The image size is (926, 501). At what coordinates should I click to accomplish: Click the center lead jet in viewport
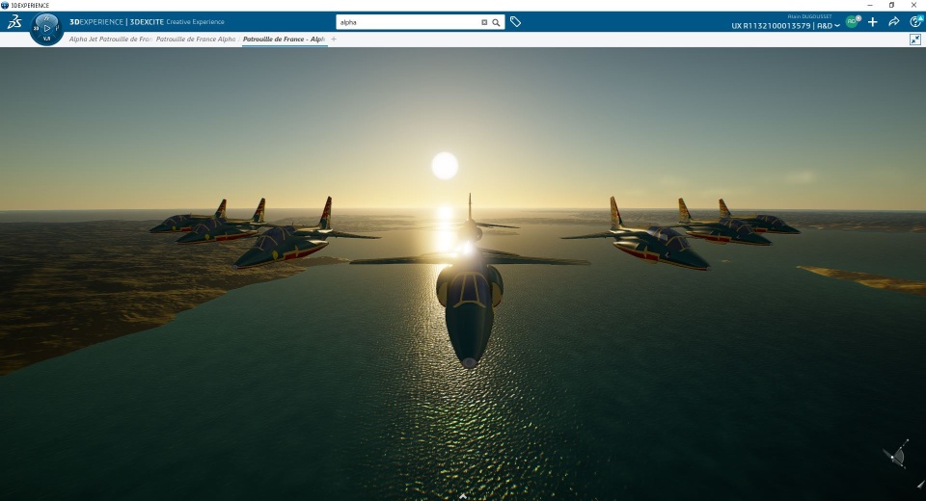pyautogui.click(x=470, y=283)
